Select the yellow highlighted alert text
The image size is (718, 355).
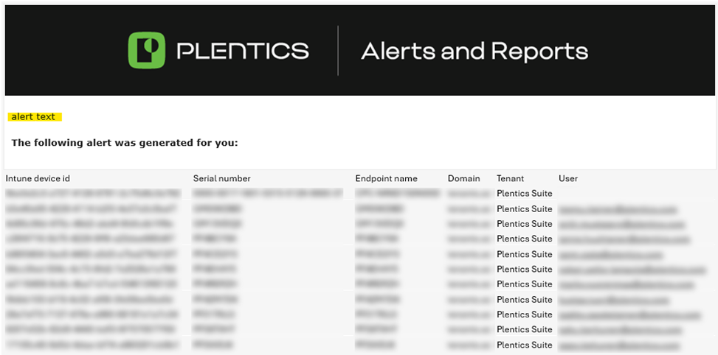coord(33,116)
